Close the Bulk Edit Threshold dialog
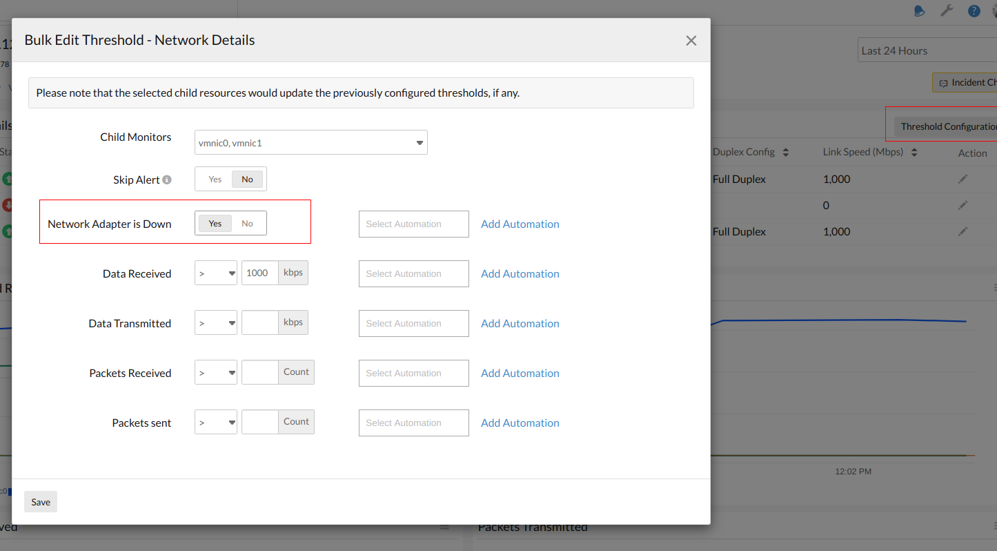This screenshot has width=997, height=551. coord(691,41)
